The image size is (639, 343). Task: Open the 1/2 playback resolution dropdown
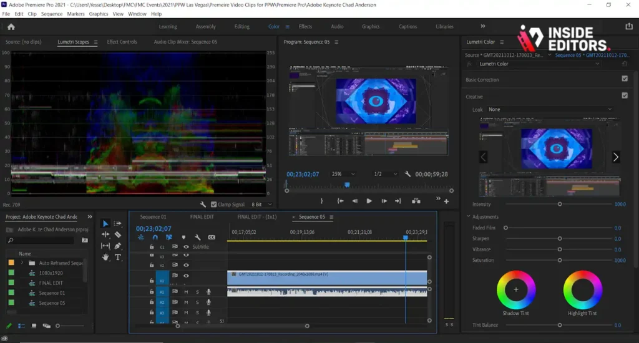pos(385,174)
